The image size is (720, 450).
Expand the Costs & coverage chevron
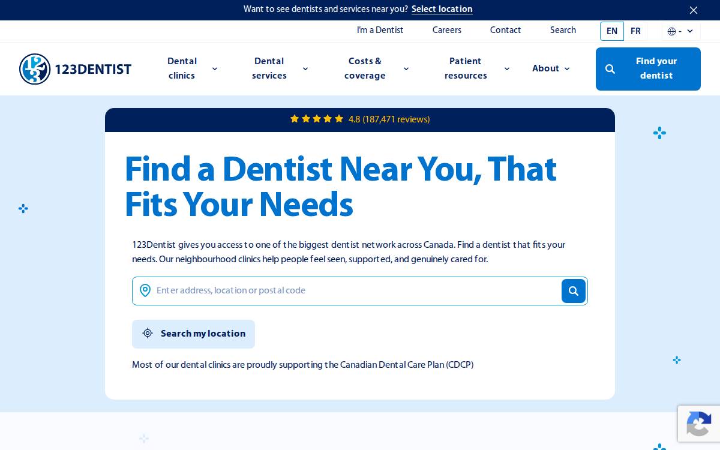click(x=406, y=69)
